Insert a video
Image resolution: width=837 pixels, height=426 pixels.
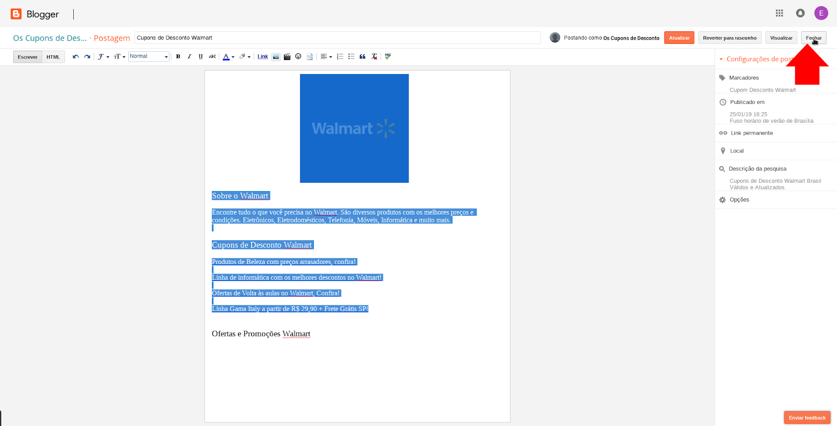click(287, 56)
